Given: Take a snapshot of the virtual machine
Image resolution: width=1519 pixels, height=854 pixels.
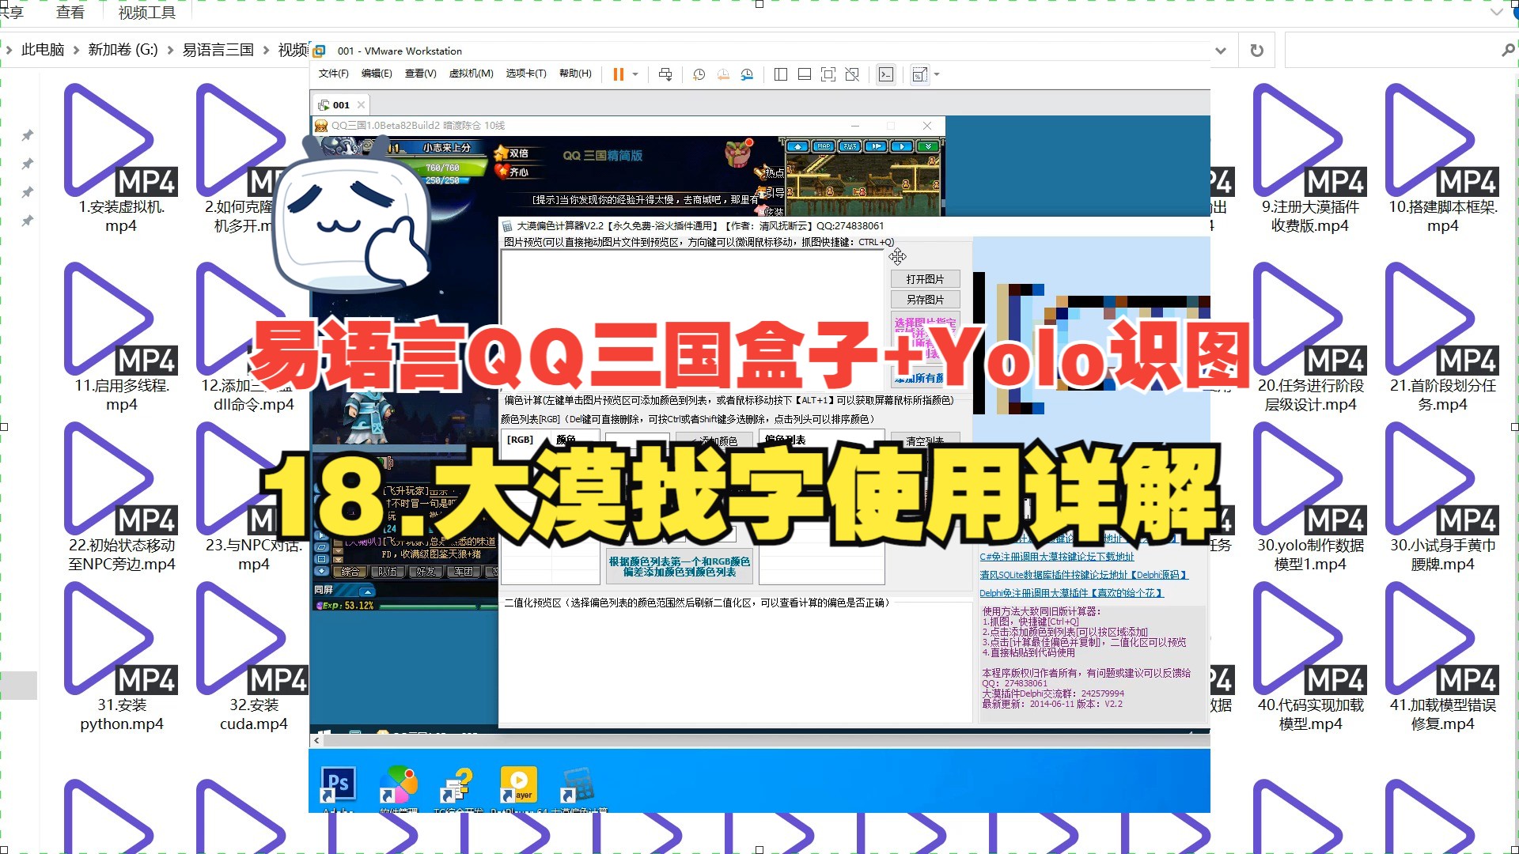Looking at the screenshot, I should coord(699,74).
